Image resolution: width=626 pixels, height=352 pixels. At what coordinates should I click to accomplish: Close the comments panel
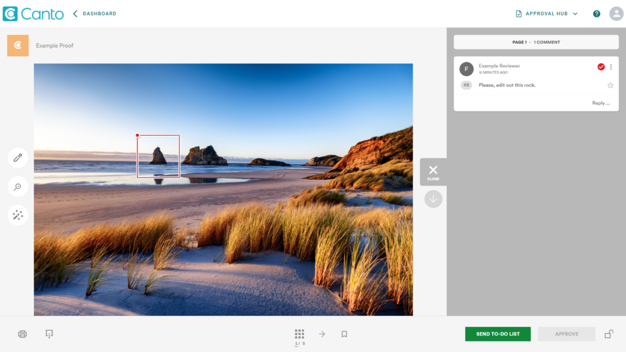[433, 172]
